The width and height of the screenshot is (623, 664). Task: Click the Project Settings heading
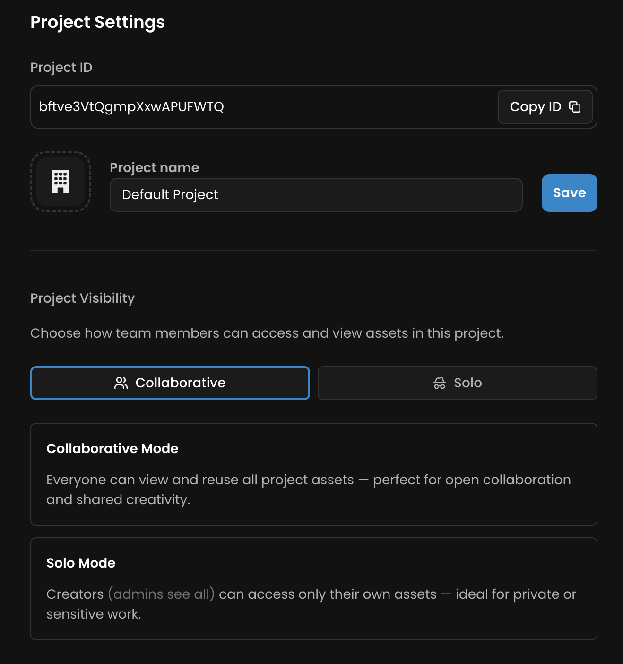pyautogui.click(x=98, y=22)
